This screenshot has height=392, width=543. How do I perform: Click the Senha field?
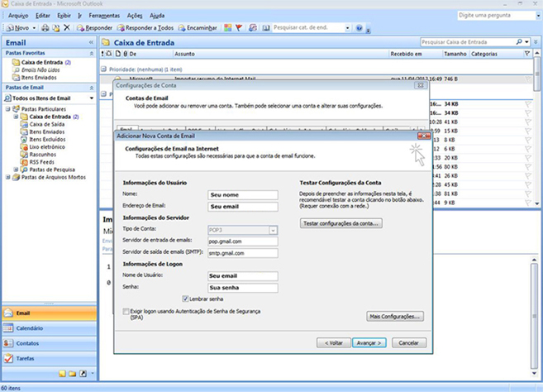[243, 288]
